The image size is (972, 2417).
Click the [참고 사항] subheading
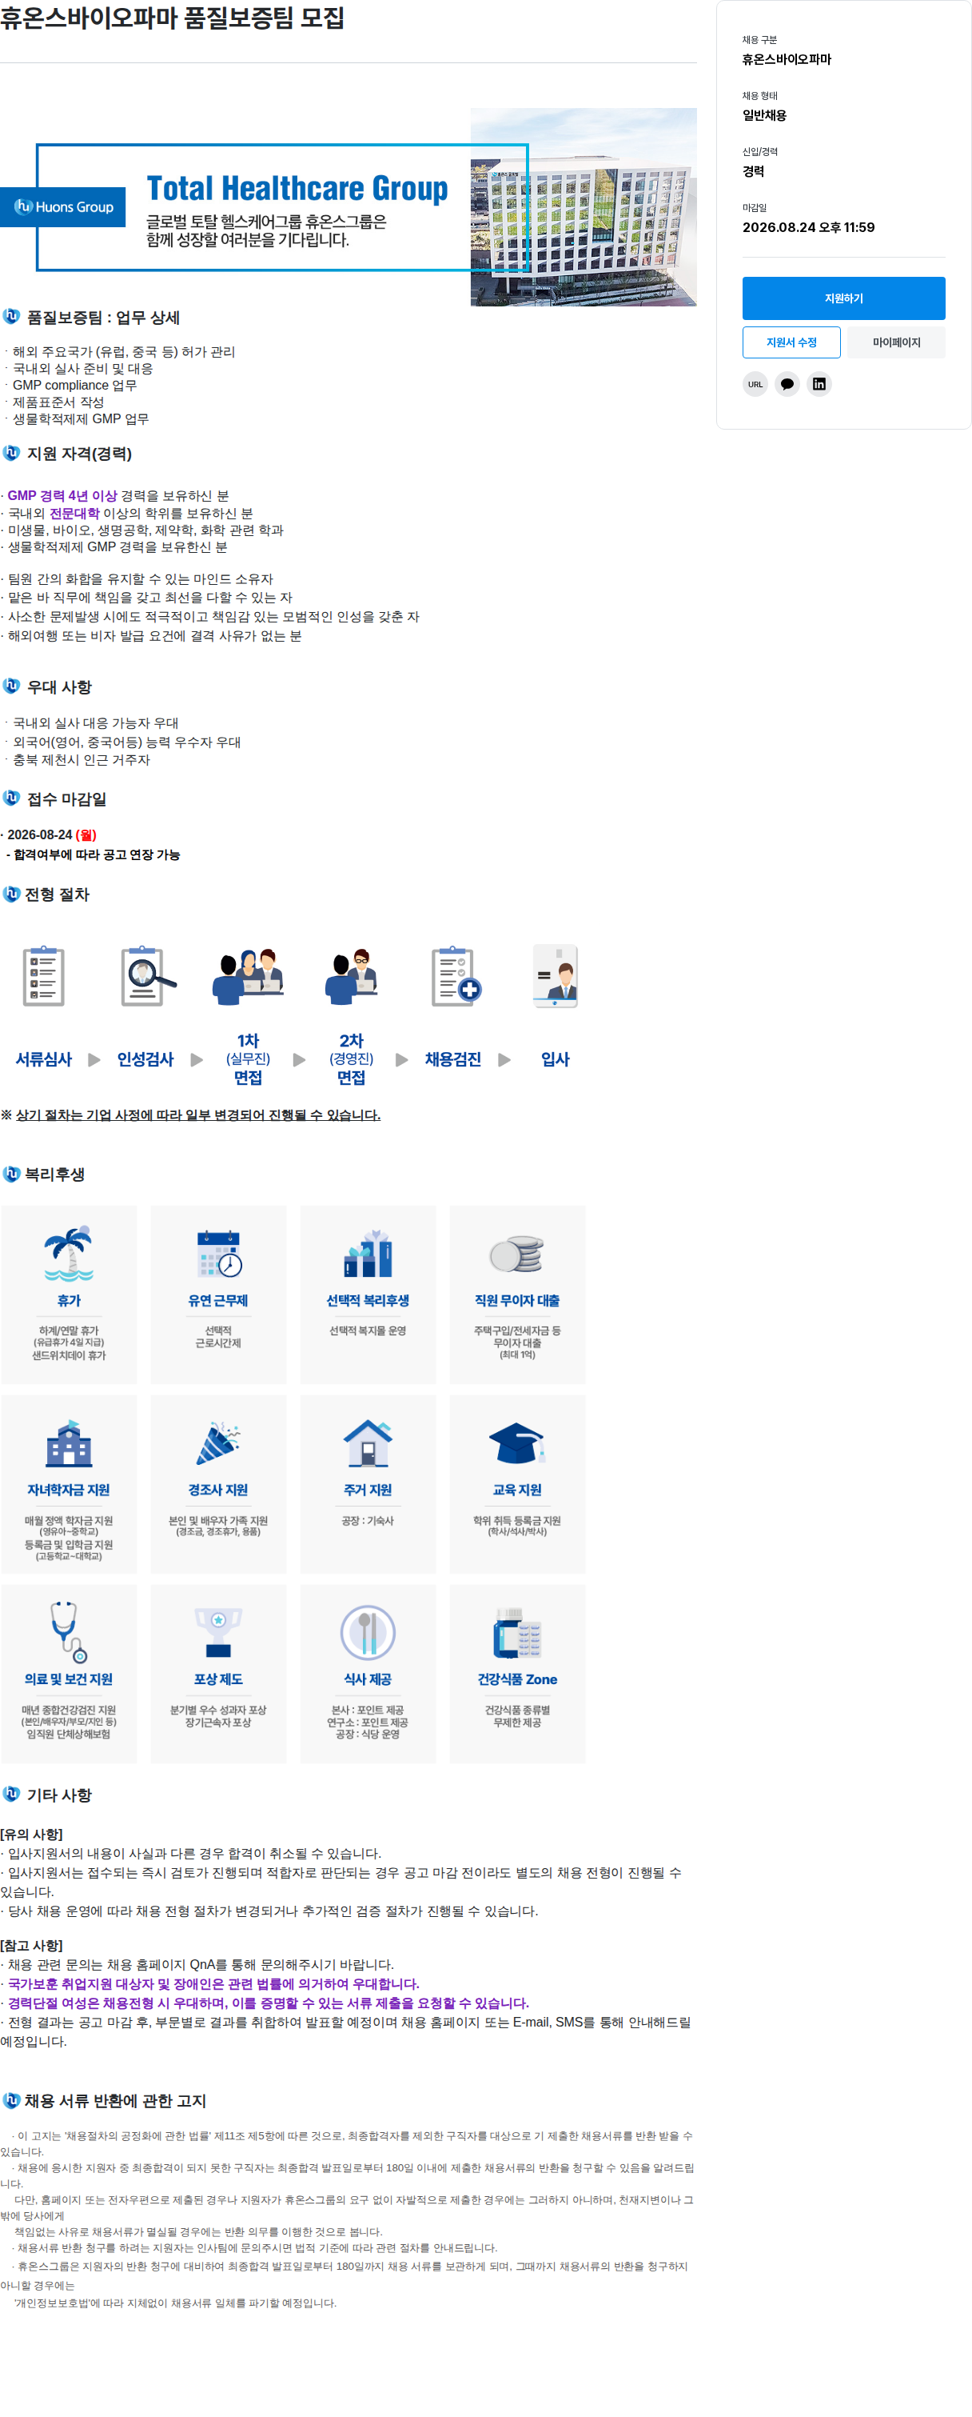point(32,1945)
